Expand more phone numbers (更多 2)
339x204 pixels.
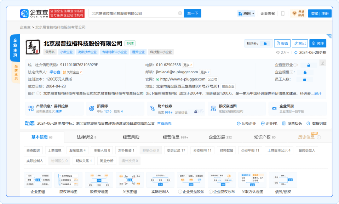coord(188,65)
